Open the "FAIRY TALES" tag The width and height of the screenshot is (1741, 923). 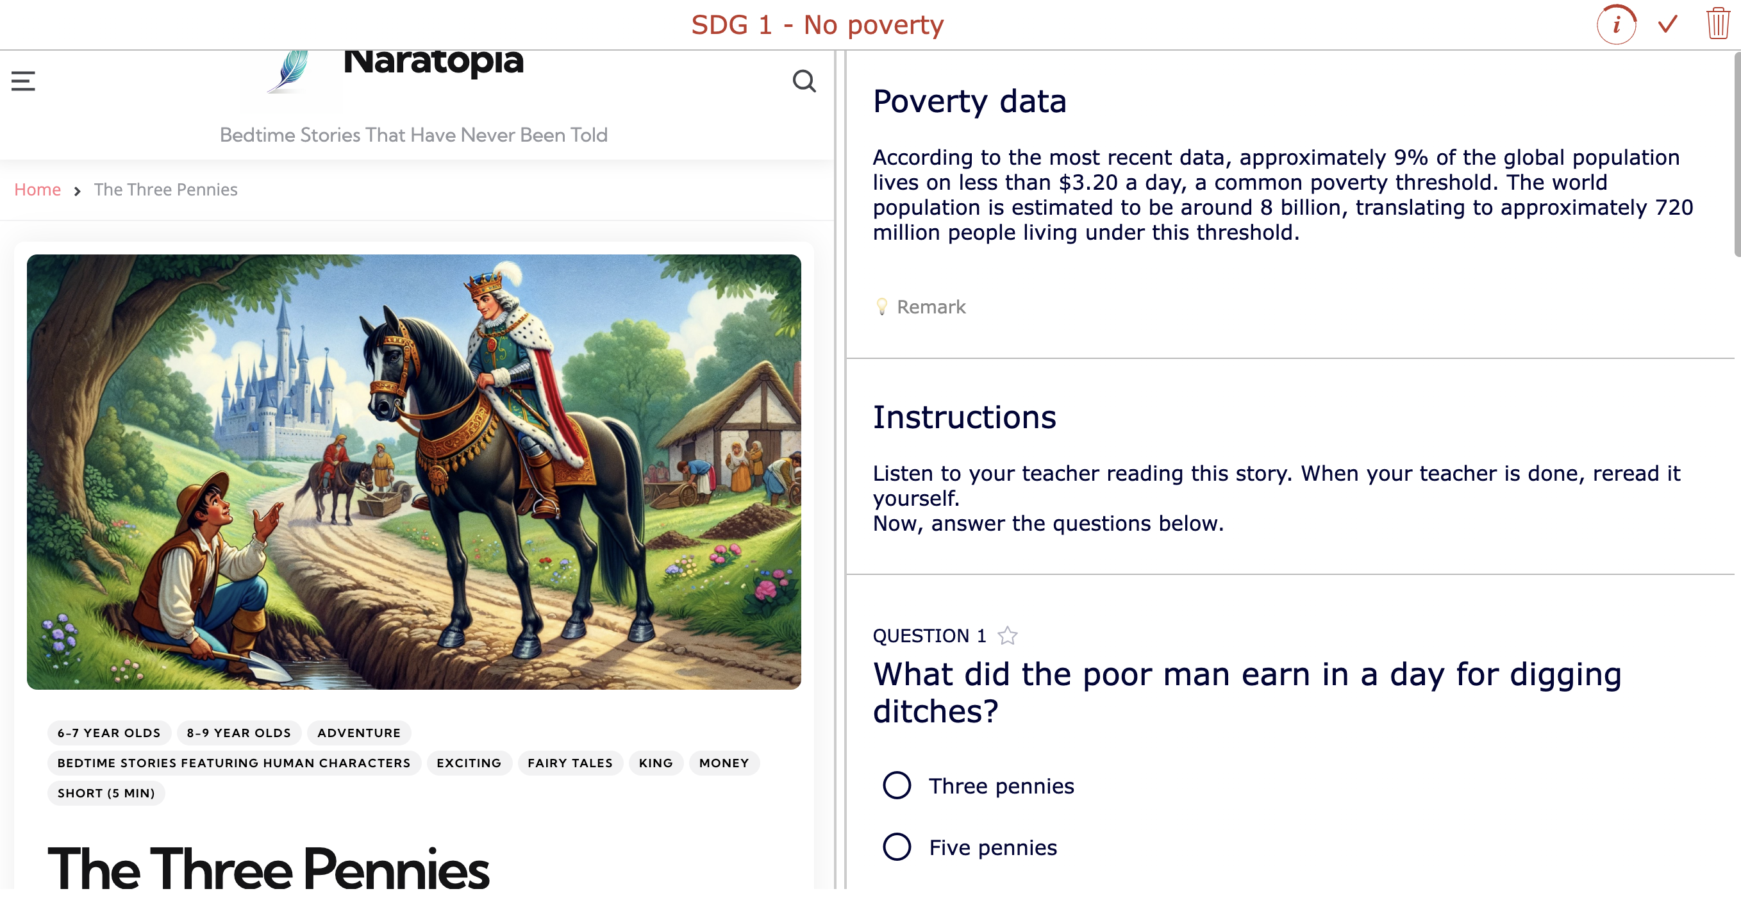click(x=570, y=763)
